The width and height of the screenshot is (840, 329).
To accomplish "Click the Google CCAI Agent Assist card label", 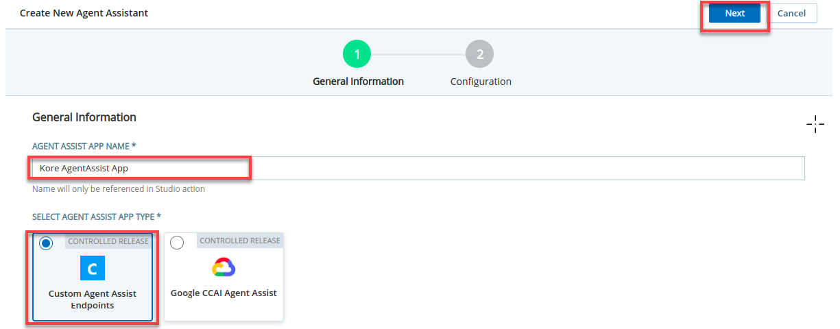I will point(224,293).
